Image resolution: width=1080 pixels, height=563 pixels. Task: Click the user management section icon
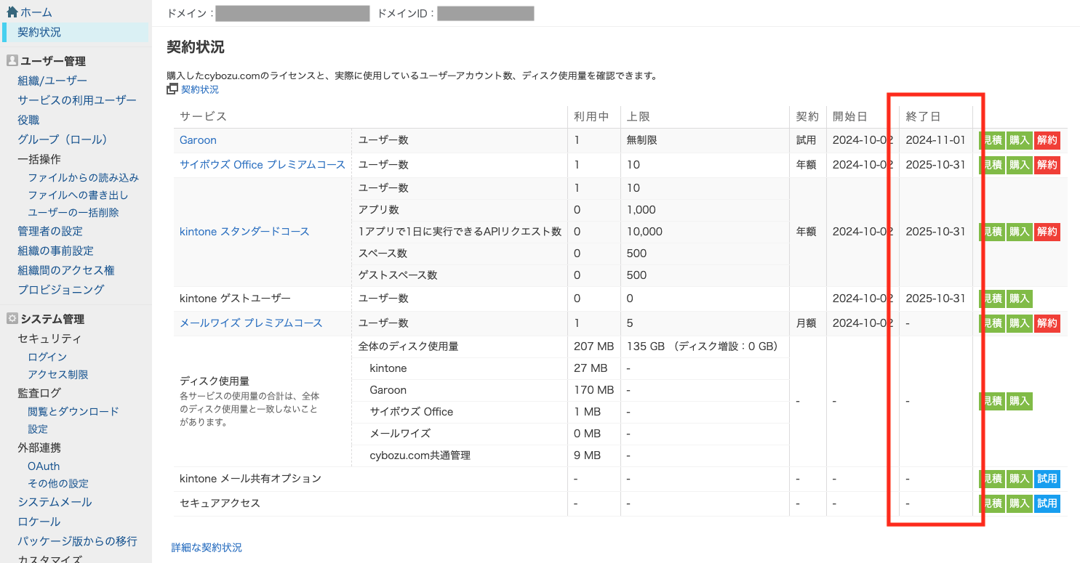click(x=12, y=61)
